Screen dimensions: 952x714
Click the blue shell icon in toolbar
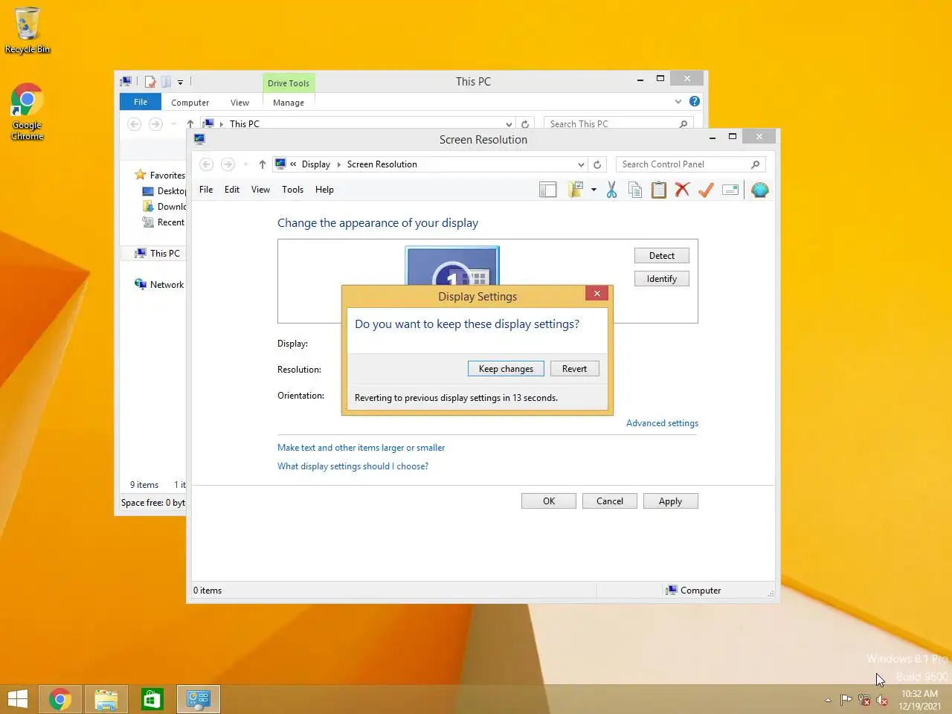pyautogui.click(x=759, y=190)
